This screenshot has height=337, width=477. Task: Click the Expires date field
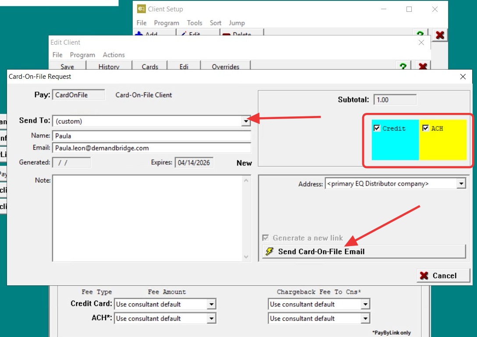coord(194,162)
